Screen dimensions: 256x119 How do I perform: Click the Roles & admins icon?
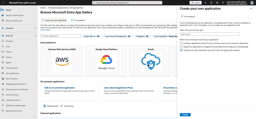(x=2, y=79)
